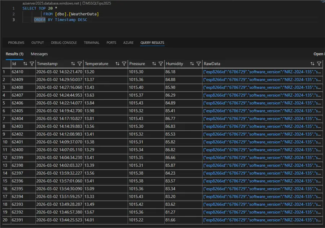Show the Messages pane

[x=39, y=54]
